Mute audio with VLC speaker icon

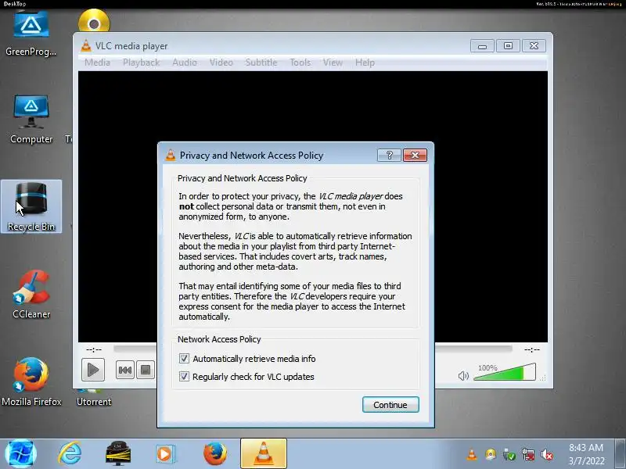tap(463, 376)
